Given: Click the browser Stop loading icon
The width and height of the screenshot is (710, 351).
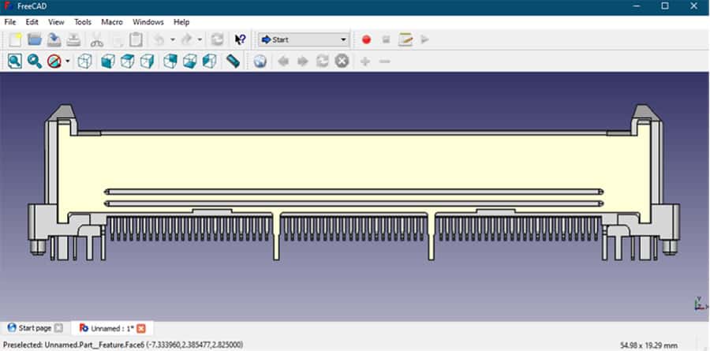Looking at the screenshot, I should (x=342, y=62).
